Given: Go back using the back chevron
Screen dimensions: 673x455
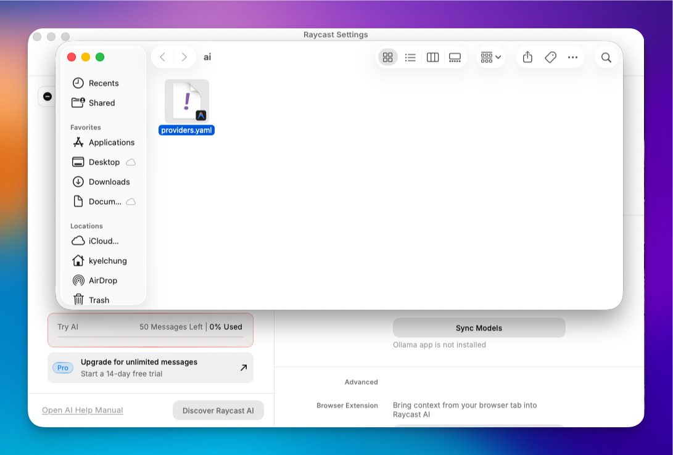Looking at the screenshot, I should click(162, 57).
